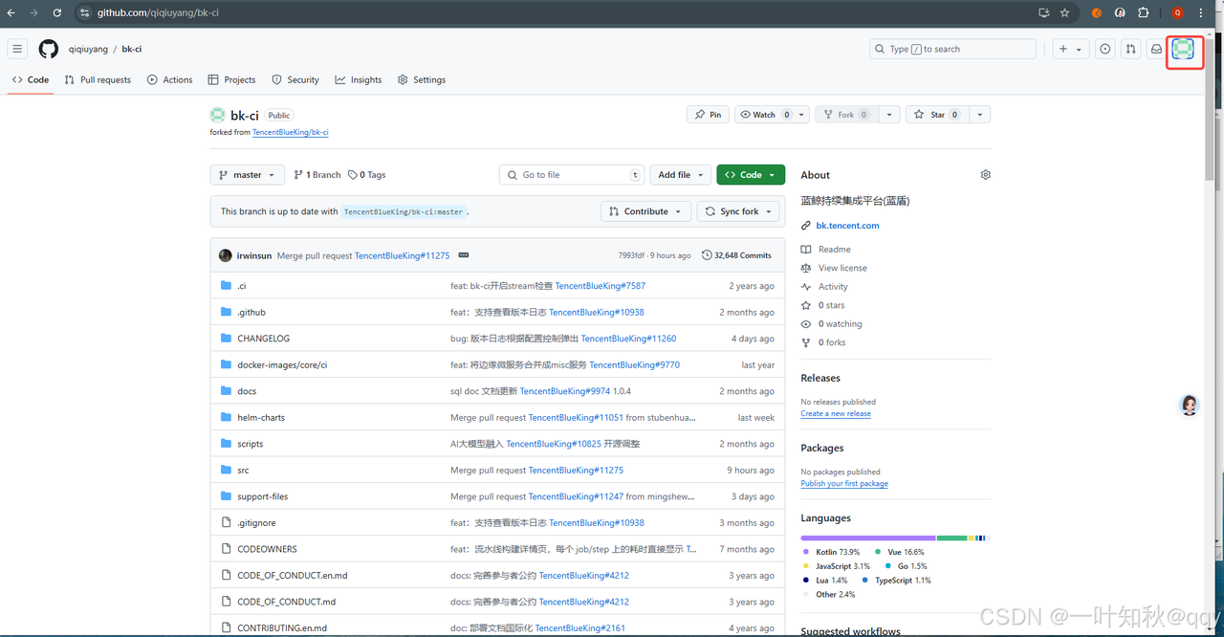Image resolution: width=1224 pixels, height=637 pixels.
Task: Expand the Sync fork dropdown
Action: tap(736, 211)
